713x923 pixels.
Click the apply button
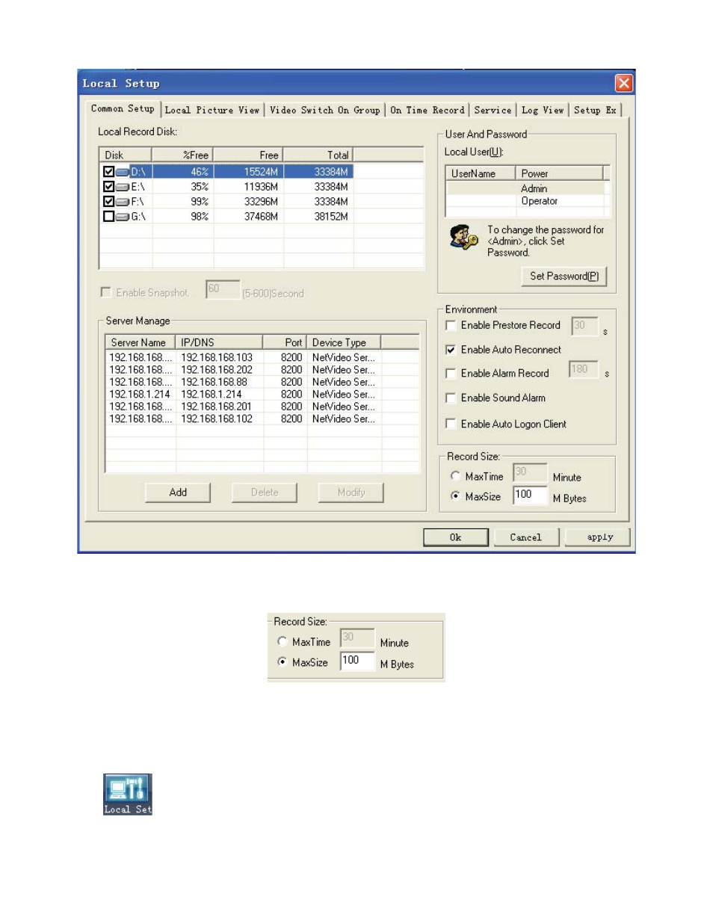coord(598,537)
